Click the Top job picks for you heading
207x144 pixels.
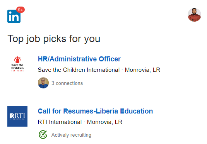[x=54, y=39]
